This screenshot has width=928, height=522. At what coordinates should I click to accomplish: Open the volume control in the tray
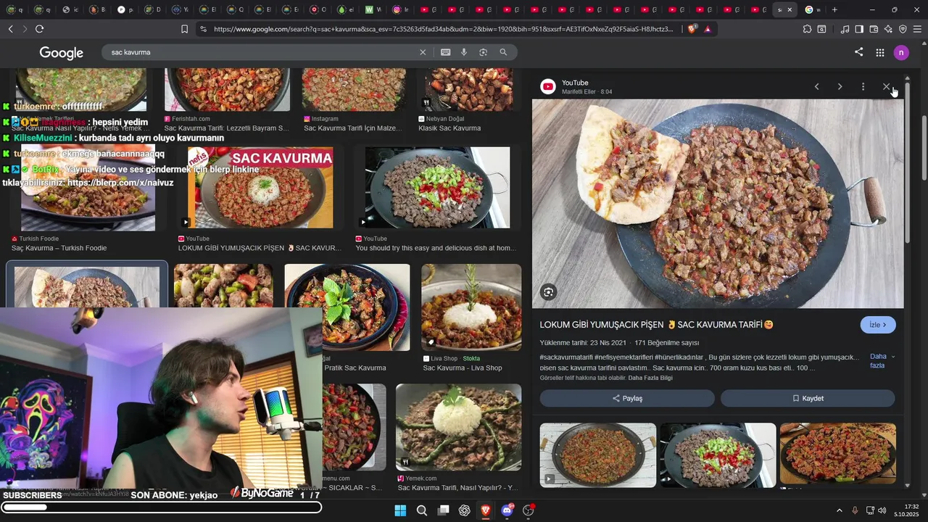click(x=882, y=510)
